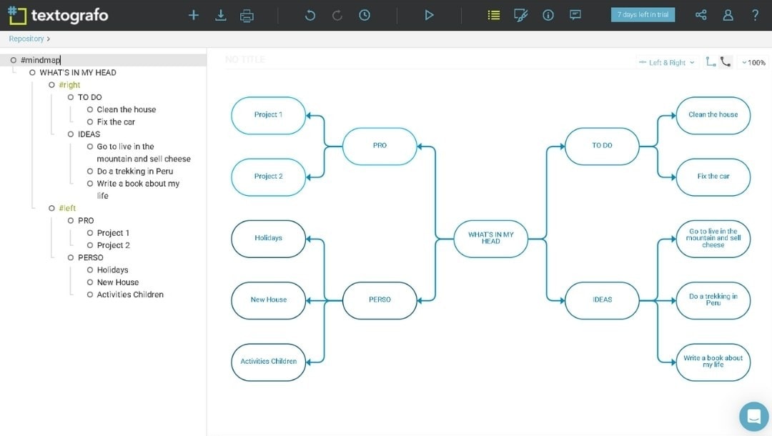This screenshot has height=436, width=772.
Task: Open the outline list view icon
Action: (x=493, y=14)
